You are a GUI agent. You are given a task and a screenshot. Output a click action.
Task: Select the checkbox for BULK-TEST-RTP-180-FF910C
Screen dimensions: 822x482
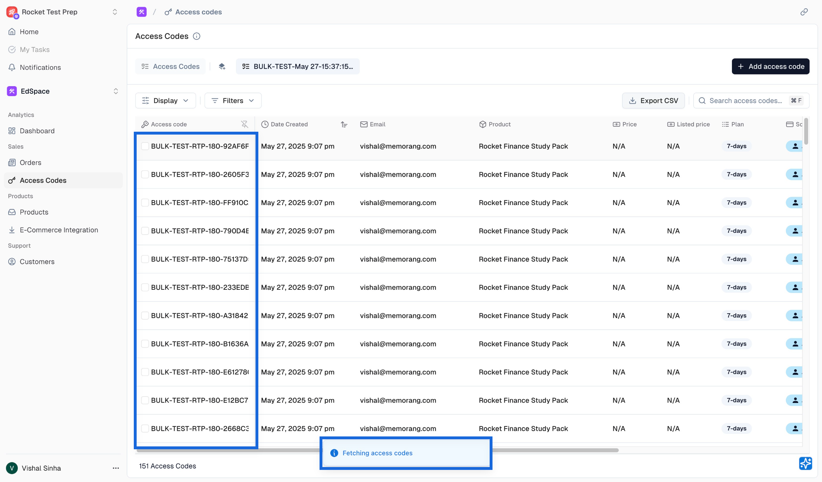(145, 203)
